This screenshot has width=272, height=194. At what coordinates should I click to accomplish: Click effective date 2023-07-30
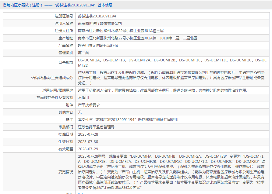point(88,142)
